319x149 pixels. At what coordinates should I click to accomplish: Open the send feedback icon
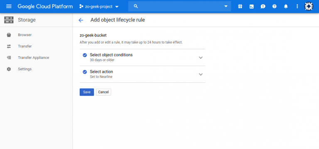[x=263, y=7]
